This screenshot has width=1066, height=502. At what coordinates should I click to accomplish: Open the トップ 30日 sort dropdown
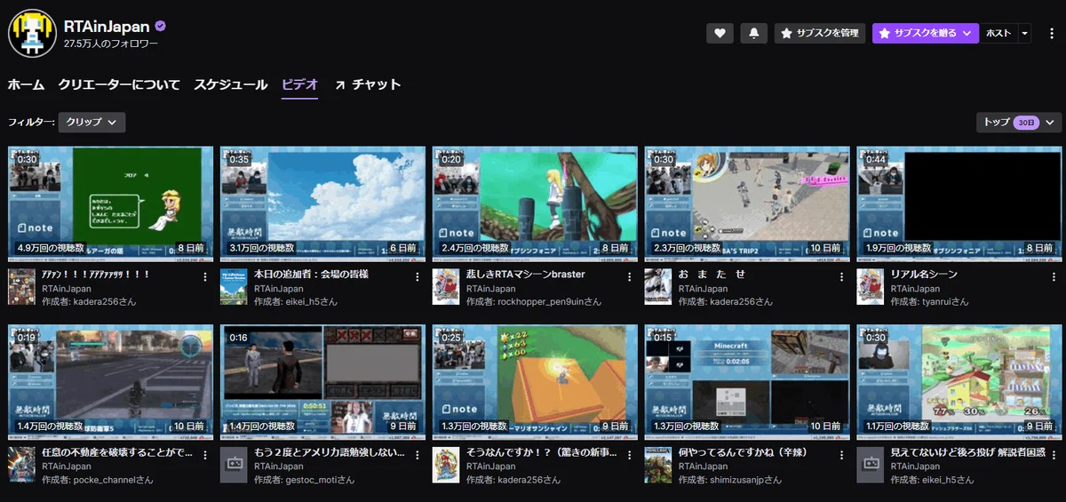click(1019, 122)
